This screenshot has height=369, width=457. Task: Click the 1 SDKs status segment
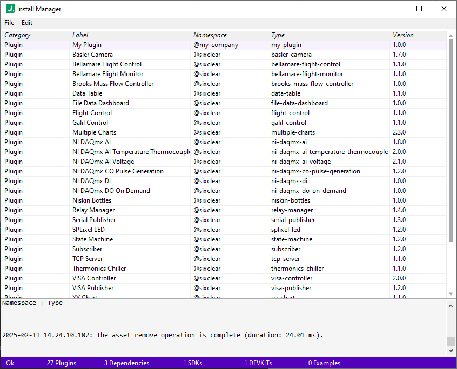[192, 363]
